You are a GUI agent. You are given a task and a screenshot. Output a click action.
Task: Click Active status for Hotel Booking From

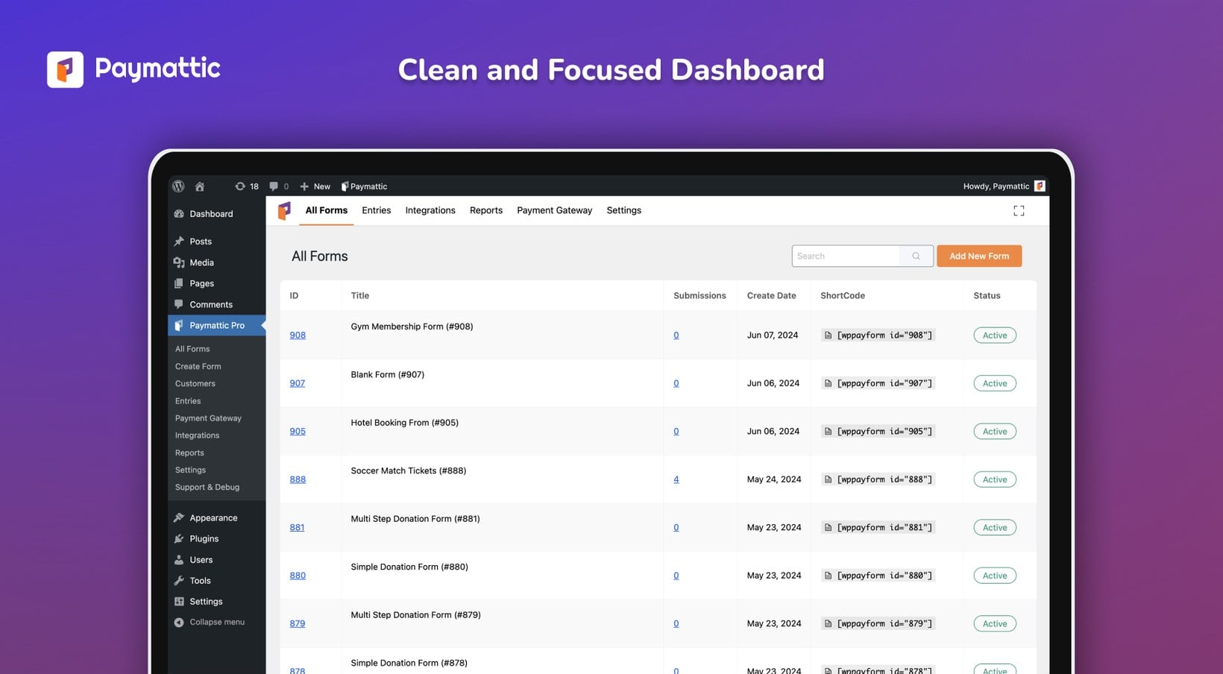tap(995, 432)
